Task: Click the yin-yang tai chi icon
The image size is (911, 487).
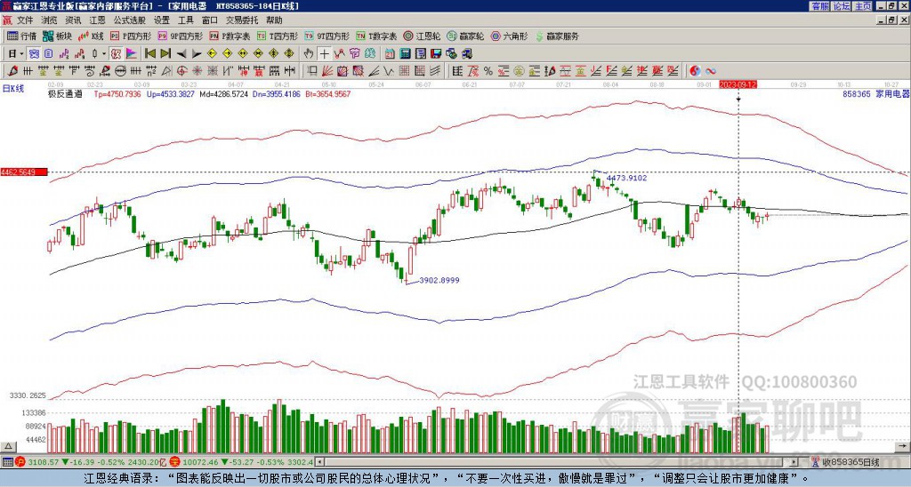Action: click(x=695, y=71)
